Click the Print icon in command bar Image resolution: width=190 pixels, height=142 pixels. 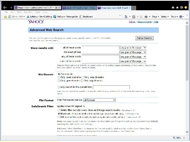(x=146, y=17)
